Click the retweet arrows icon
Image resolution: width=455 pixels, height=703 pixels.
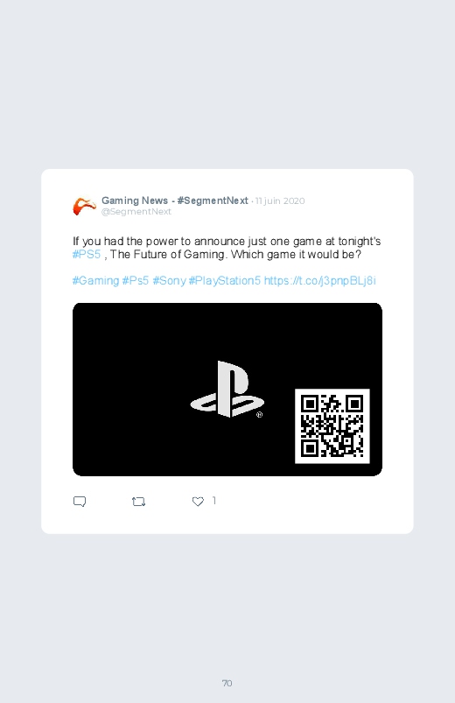[138, 502]
